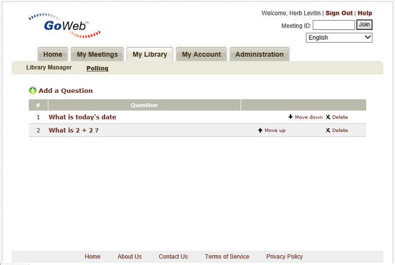Open the Administration tab
The image size is (395, 265).
(259, 54)
